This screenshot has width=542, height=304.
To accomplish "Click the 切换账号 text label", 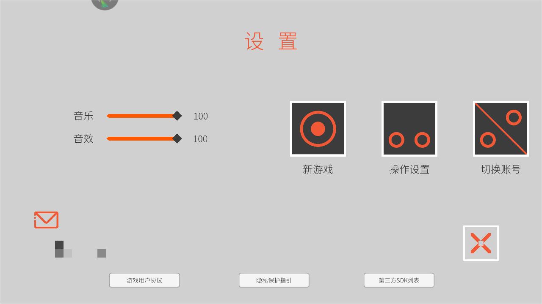I will pyautogui.click(x=501, y=169).
